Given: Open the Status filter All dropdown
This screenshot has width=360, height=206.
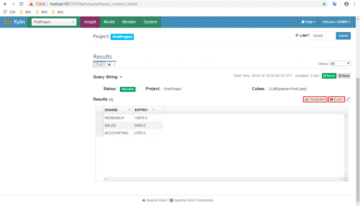Looking at the screenshot, I should click(340, 64).
